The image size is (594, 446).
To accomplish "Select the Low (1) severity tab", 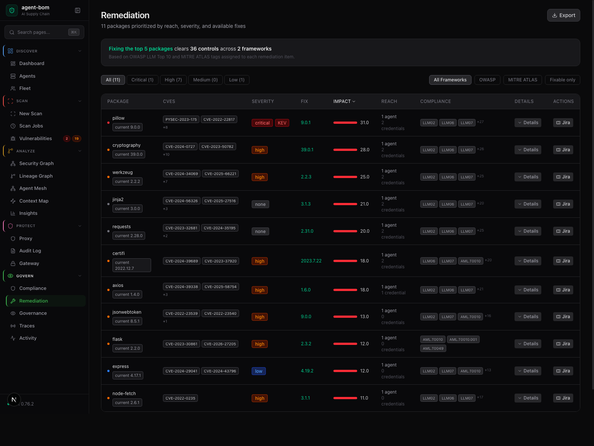I will pyautogui.click(x=236, y=80).
